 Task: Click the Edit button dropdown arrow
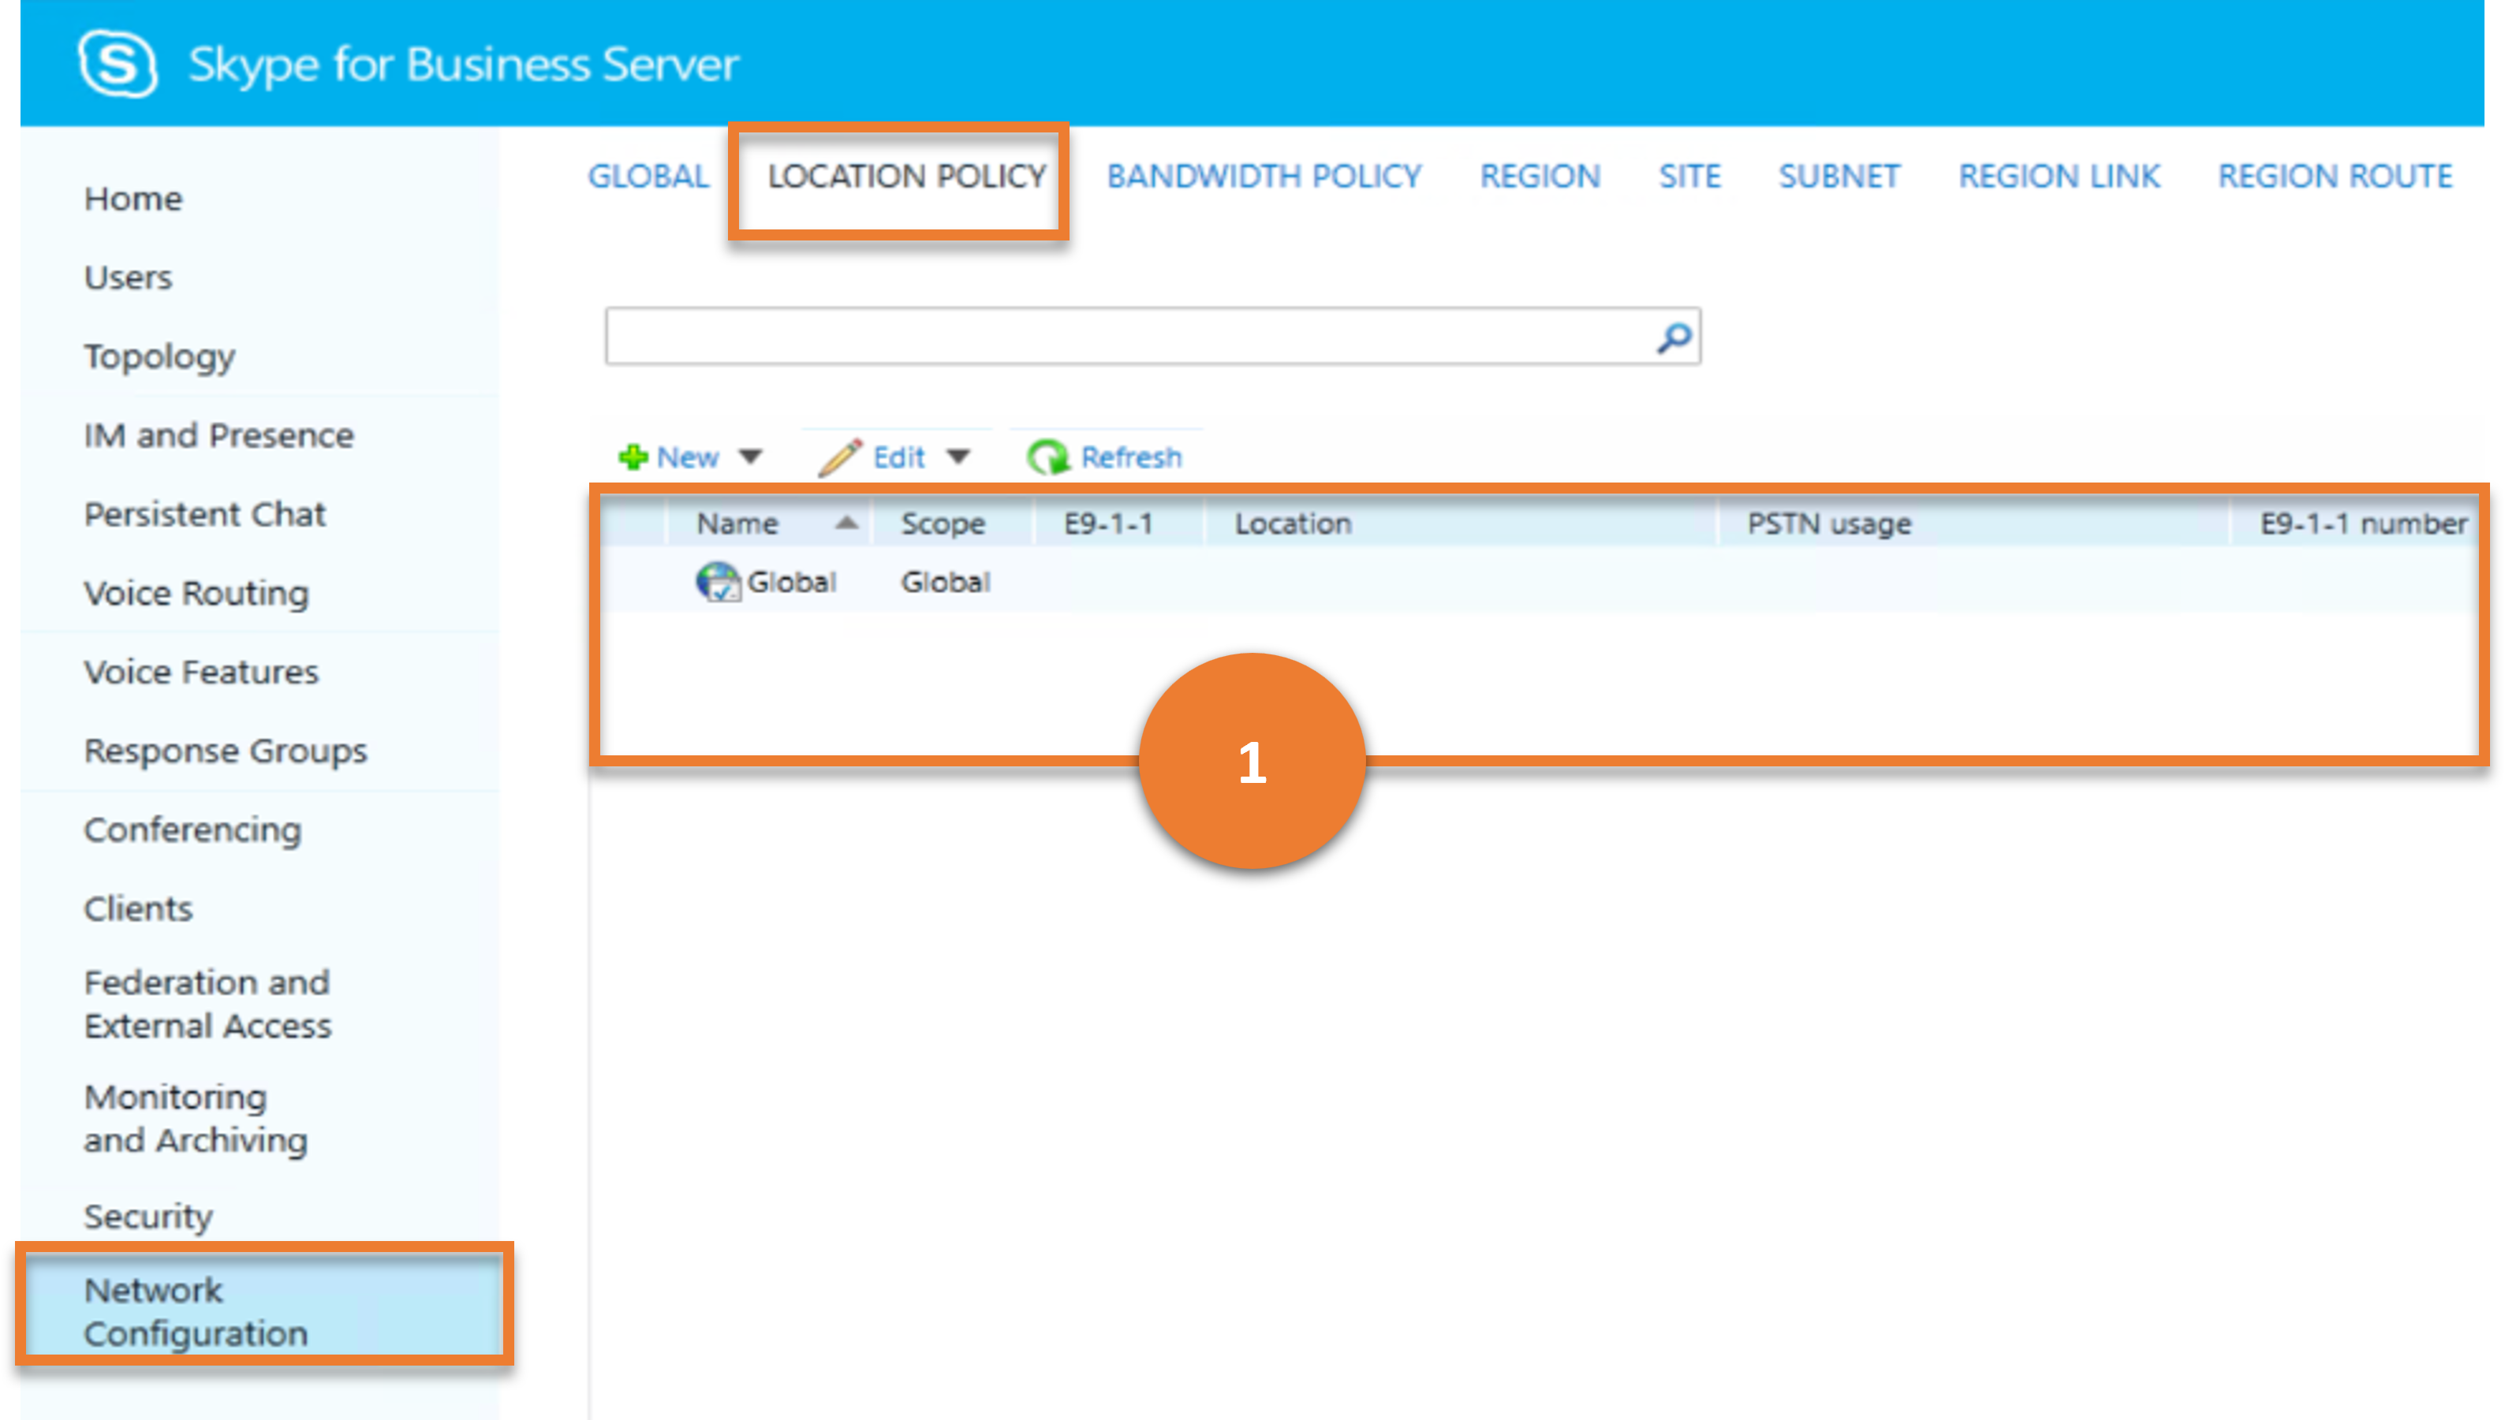tap(958, 457)
